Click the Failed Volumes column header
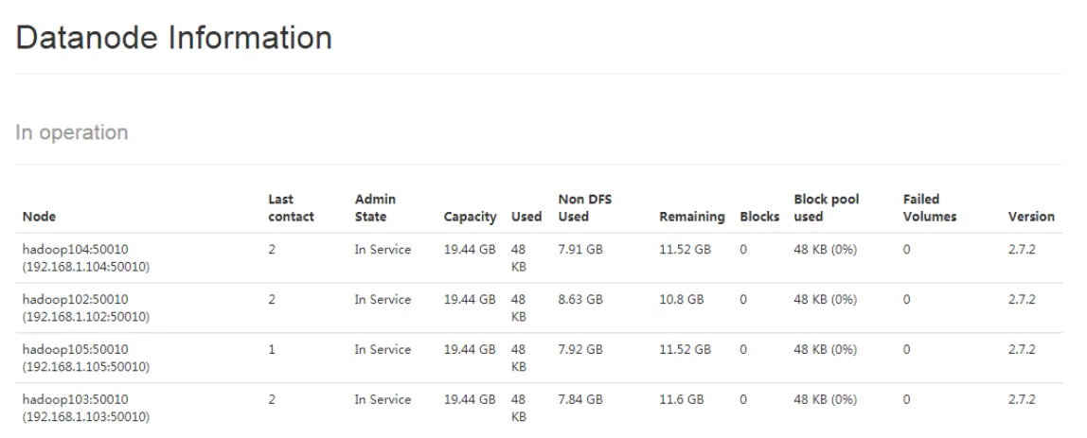 pyautogui.click(x=929, y=208)
